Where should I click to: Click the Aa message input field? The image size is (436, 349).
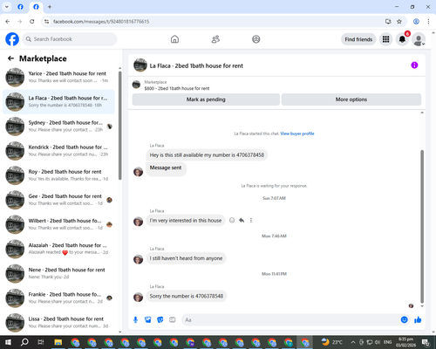[290, 320]
